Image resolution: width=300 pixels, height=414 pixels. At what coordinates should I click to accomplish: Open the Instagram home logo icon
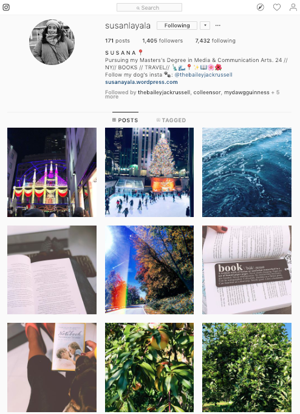click(6, 7)
